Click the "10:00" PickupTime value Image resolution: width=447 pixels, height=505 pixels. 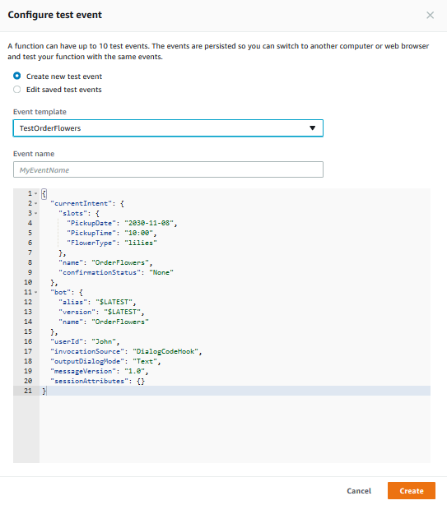[138, 233]
